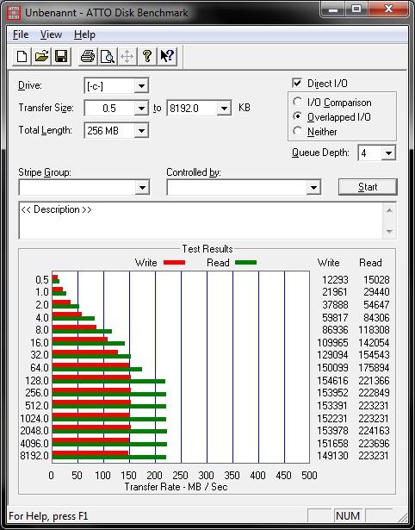Click write value 154616
The width and height of the screenshot is (415, 530).
[332, 381]
